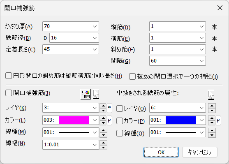This screenshot has height=164, width=229.
Task: Click the かぶり厚 field value 70
Action: (47, 26)
